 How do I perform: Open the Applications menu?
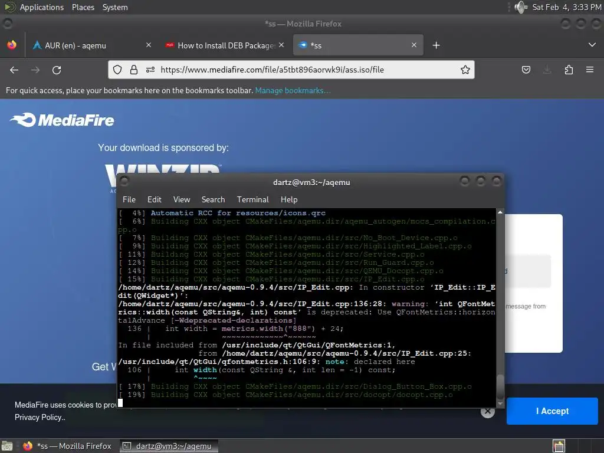pyautogui.click(x=42, y=7)
